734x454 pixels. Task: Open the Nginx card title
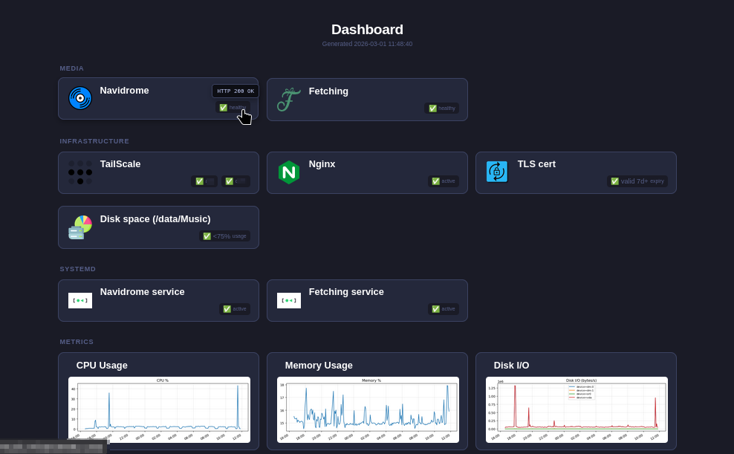[322, 164]
